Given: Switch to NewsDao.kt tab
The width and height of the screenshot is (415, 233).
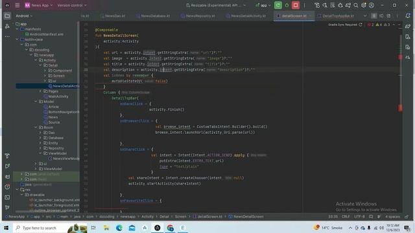Looking at the screenshot, I should [x=113, y=16].
